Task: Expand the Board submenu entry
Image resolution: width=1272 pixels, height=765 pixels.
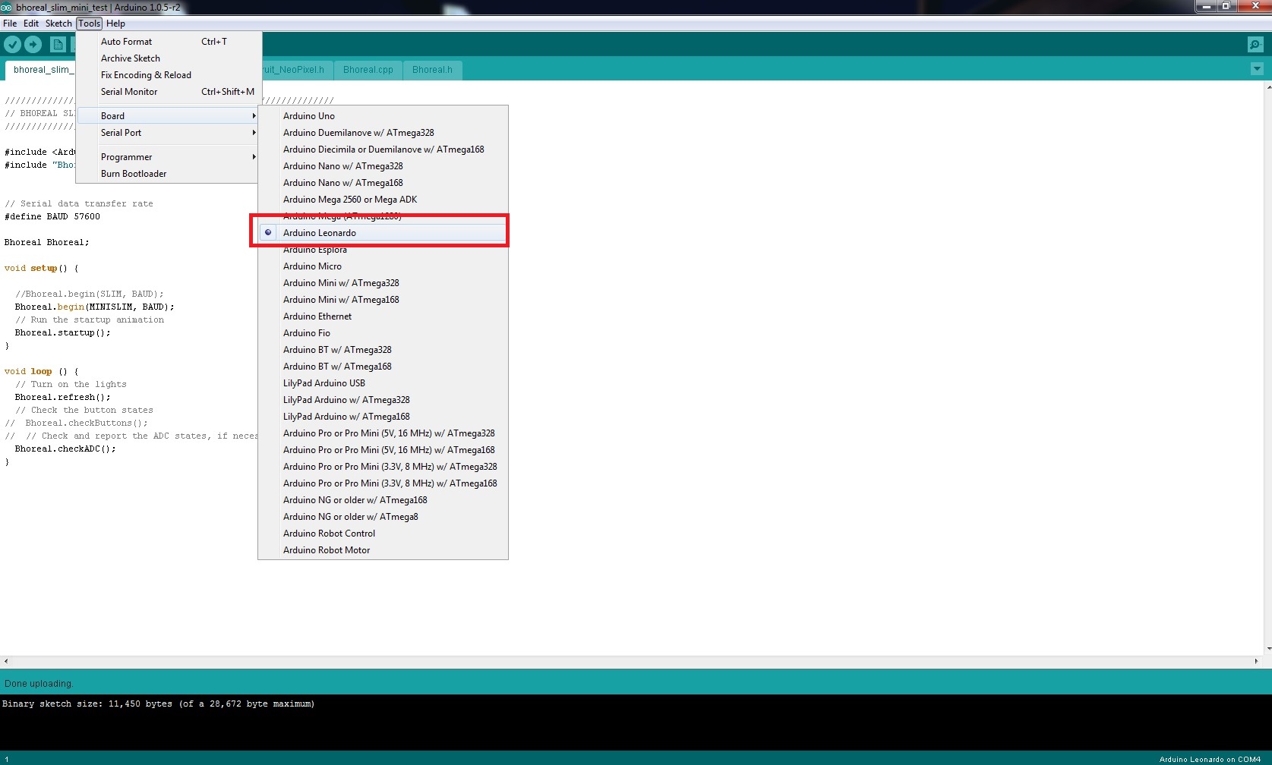Action: [x=169, y=116]
